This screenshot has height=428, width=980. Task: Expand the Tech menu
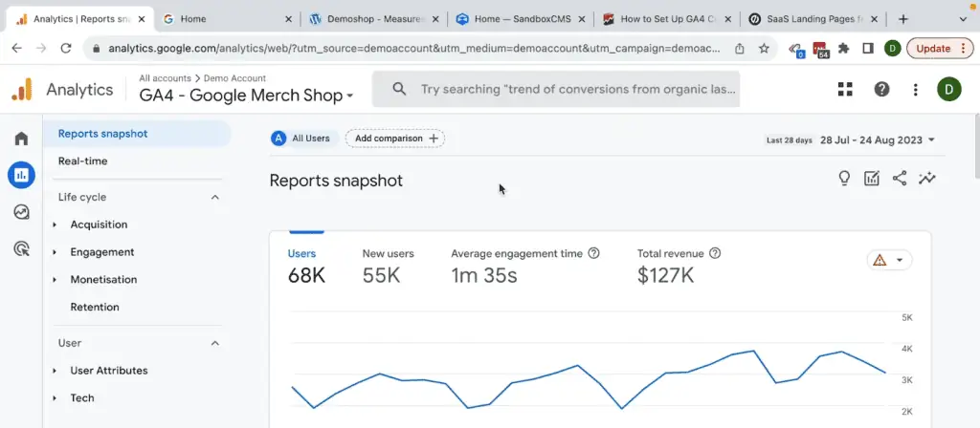[55, 398]
